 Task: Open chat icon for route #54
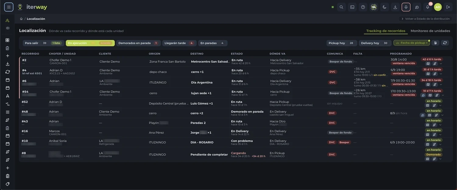[x=423, y=95]
